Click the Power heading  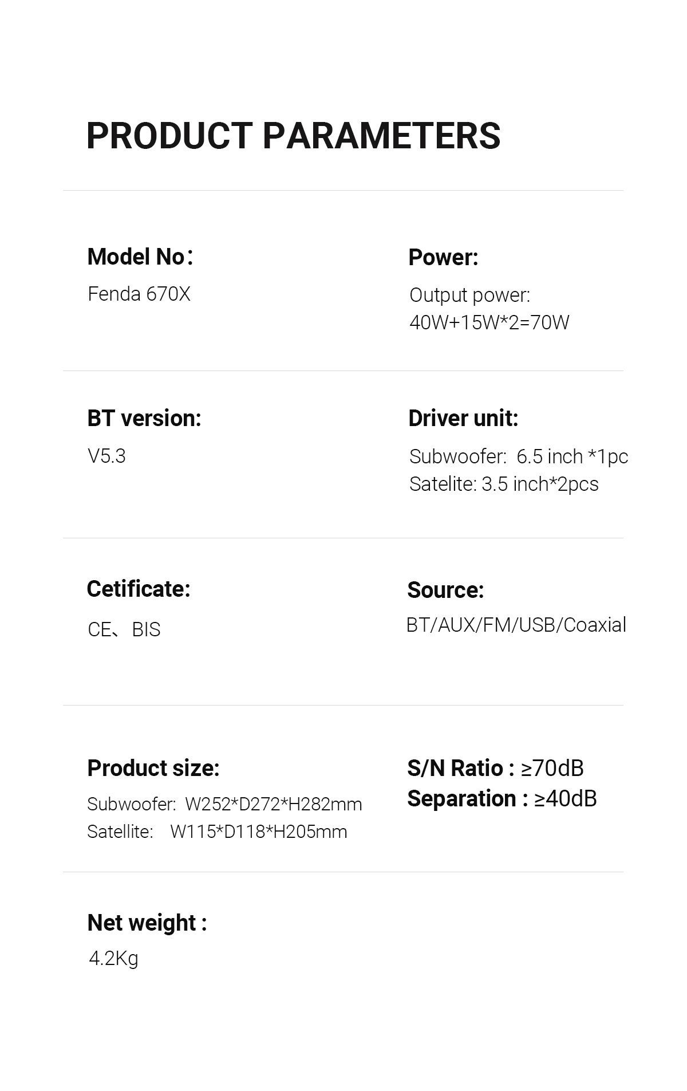point(443,257)
